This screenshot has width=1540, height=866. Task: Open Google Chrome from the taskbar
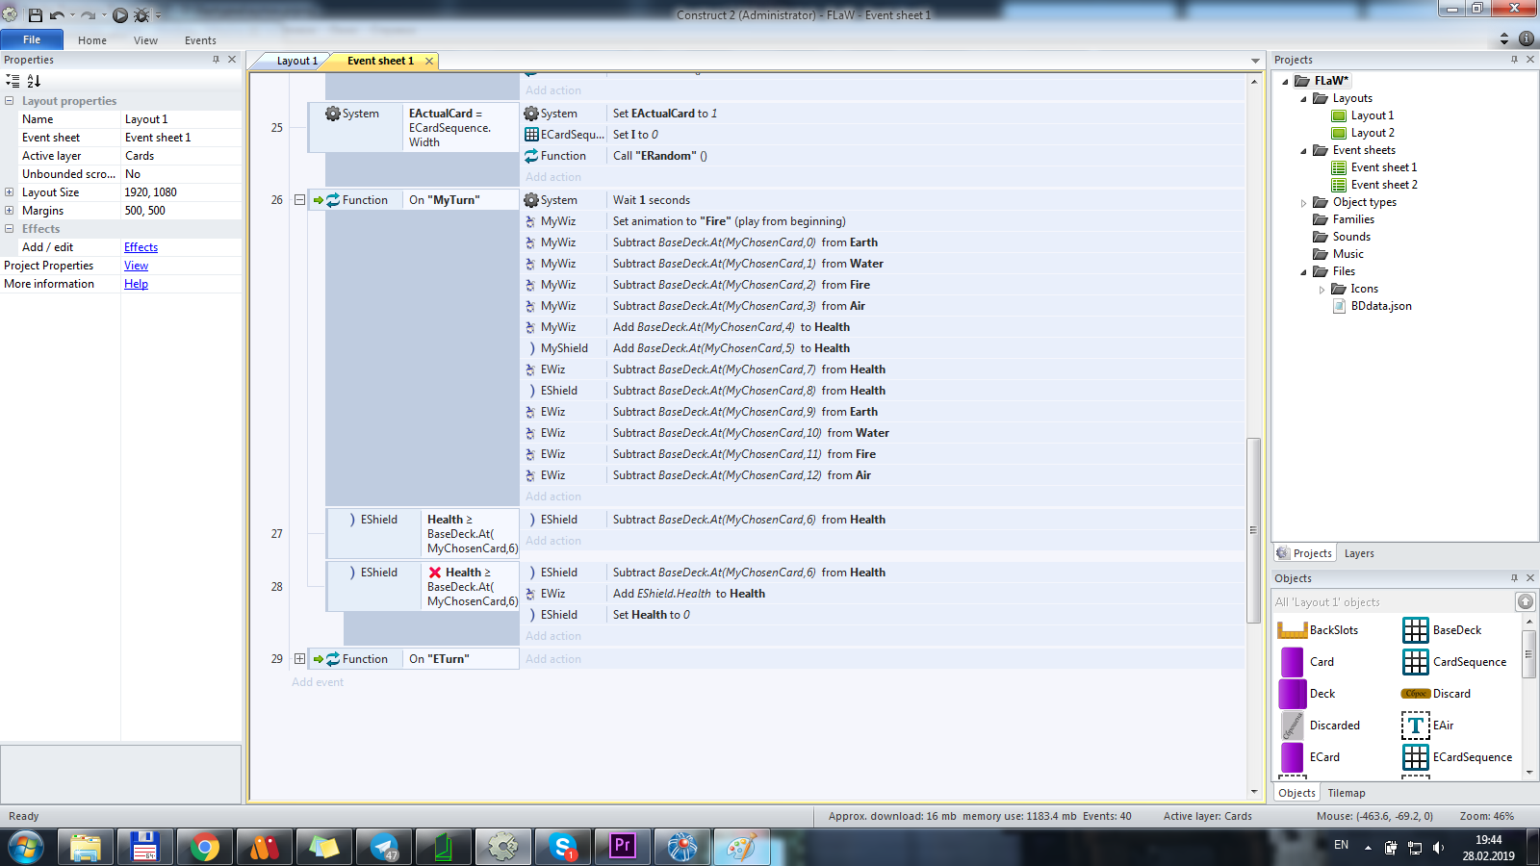[204, 847]
